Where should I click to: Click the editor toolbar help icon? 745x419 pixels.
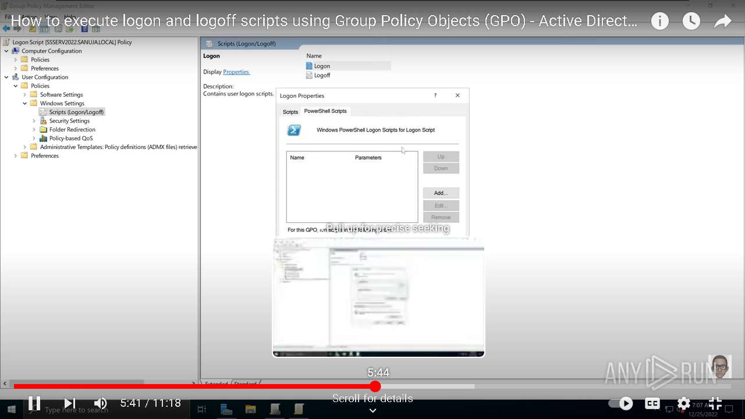tap(85, 29)
